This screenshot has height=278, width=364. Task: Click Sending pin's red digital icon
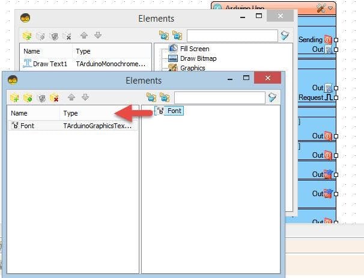328,40
